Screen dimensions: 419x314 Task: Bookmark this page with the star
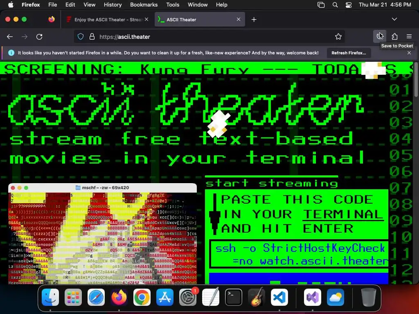point(338,36)
